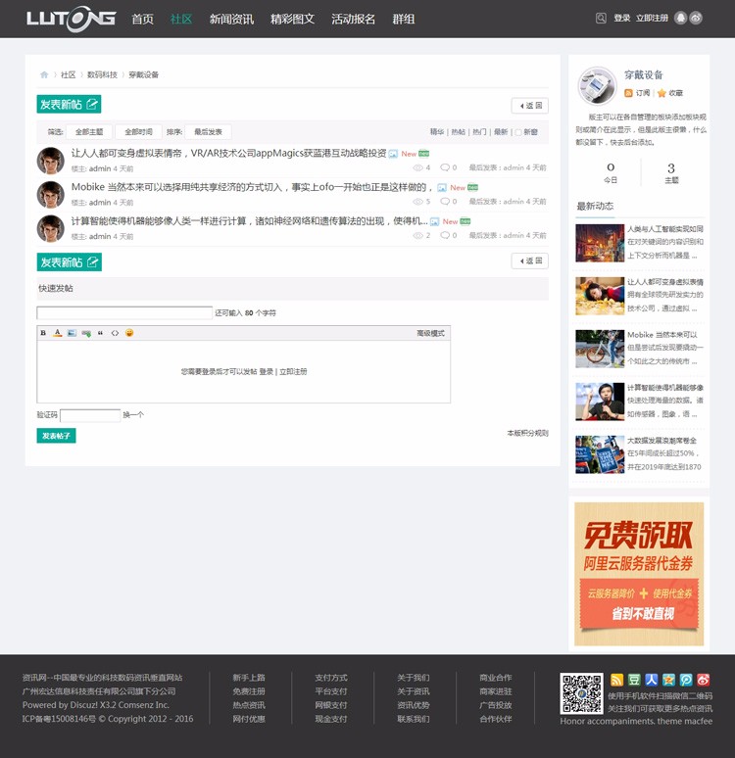Click the 本版积分规则 link
Screen dimensions: 735x758
pyautogui.click(x=528, y=433)
